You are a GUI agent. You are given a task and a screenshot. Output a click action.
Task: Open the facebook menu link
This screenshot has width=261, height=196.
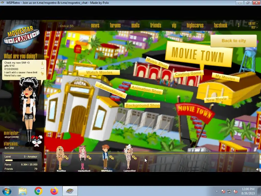[x=220, y=25]
